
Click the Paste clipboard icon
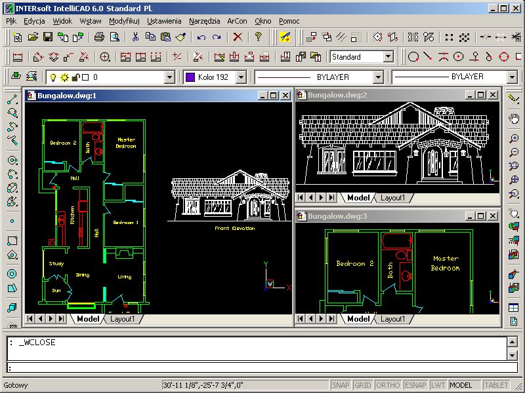point(166,37)
